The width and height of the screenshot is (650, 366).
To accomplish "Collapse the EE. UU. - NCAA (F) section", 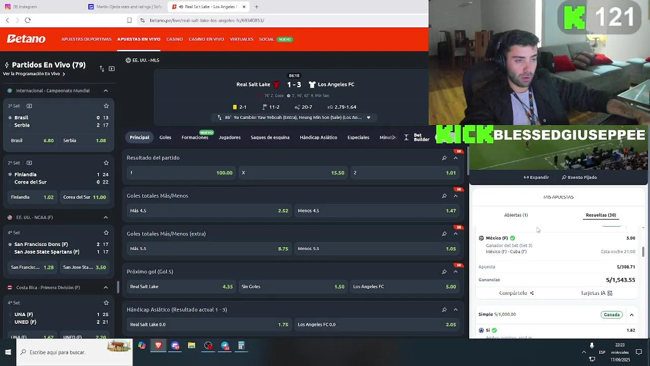I will (x=106, y=217).
